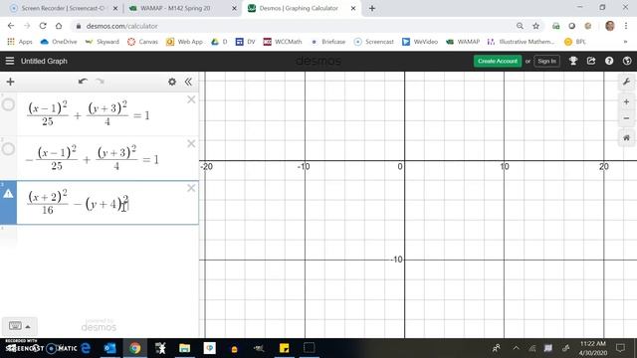637x358 pixels.
Task: Open Outlook from taskbar
Action: click(109, 348)
